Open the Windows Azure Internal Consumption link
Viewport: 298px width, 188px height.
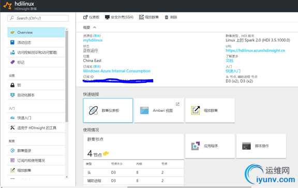[117, 71]
